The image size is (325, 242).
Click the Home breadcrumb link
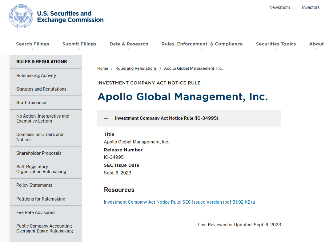pyautogui.click(x=102, y=68)
